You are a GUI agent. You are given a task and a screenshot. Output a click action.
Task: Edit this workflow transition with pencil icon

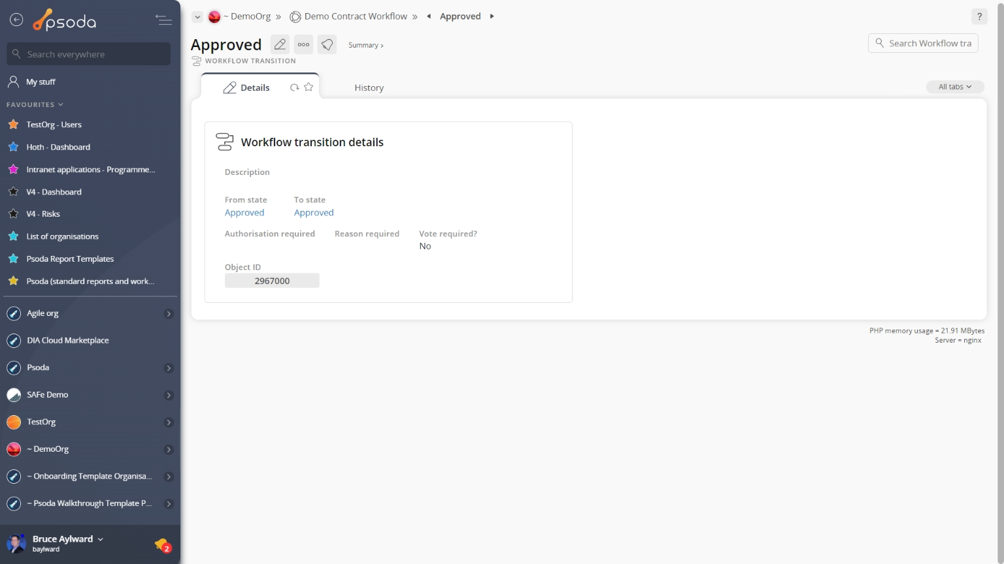(x=280, y=44)
